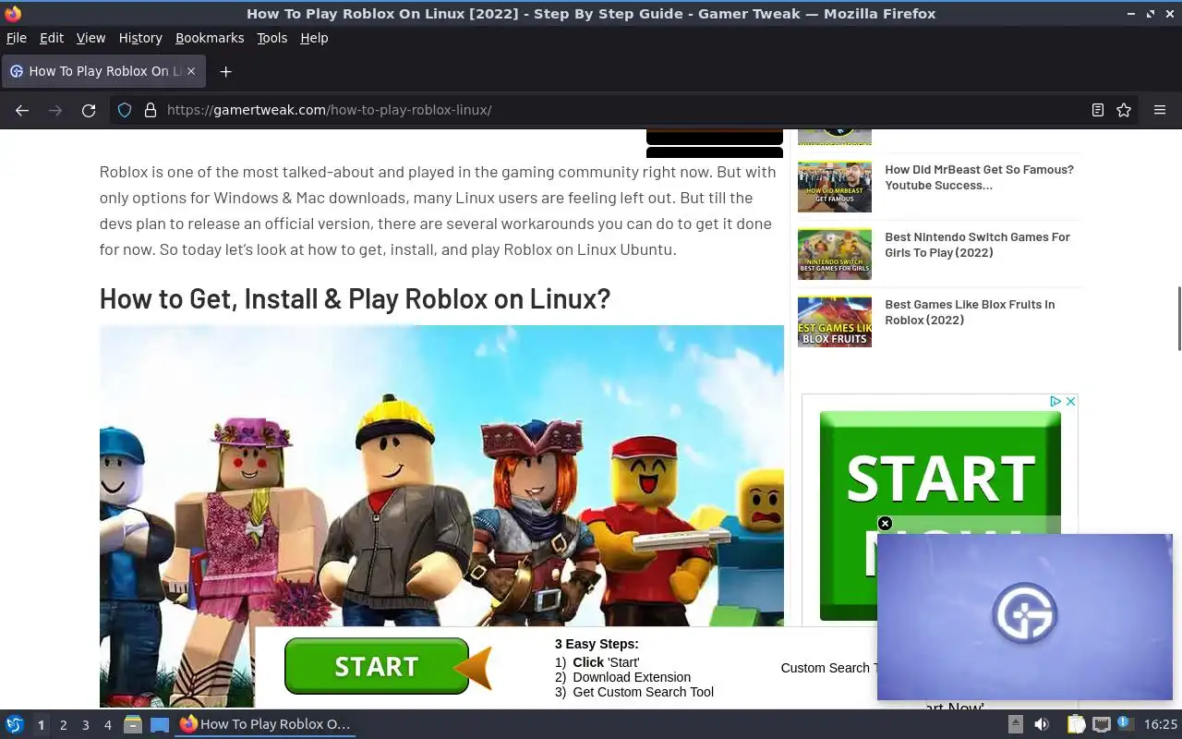
Task: Close the sidebar ad with X icon
Action: point(1070,401)
